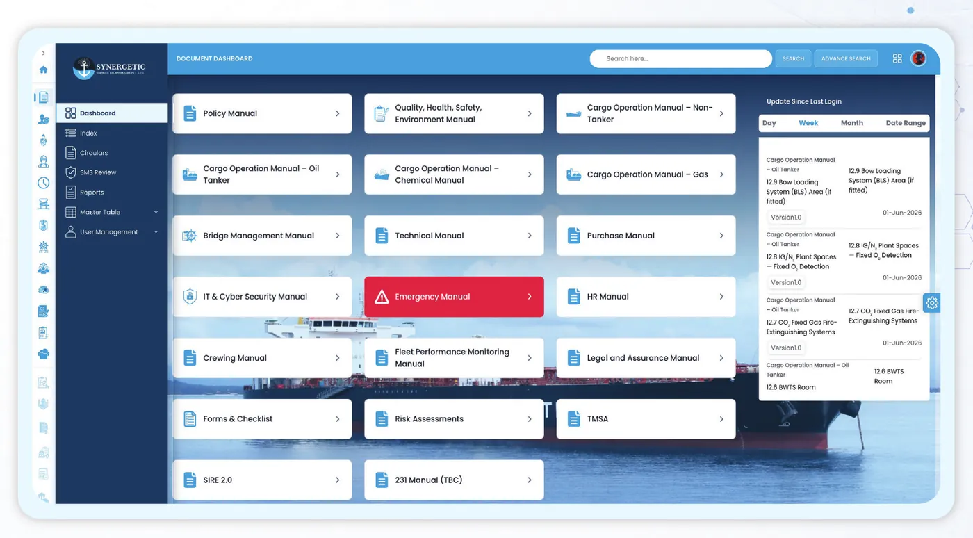Open the Risk Assessments card
The height and width of the screenshot is (538, 973).
(454, 419)
